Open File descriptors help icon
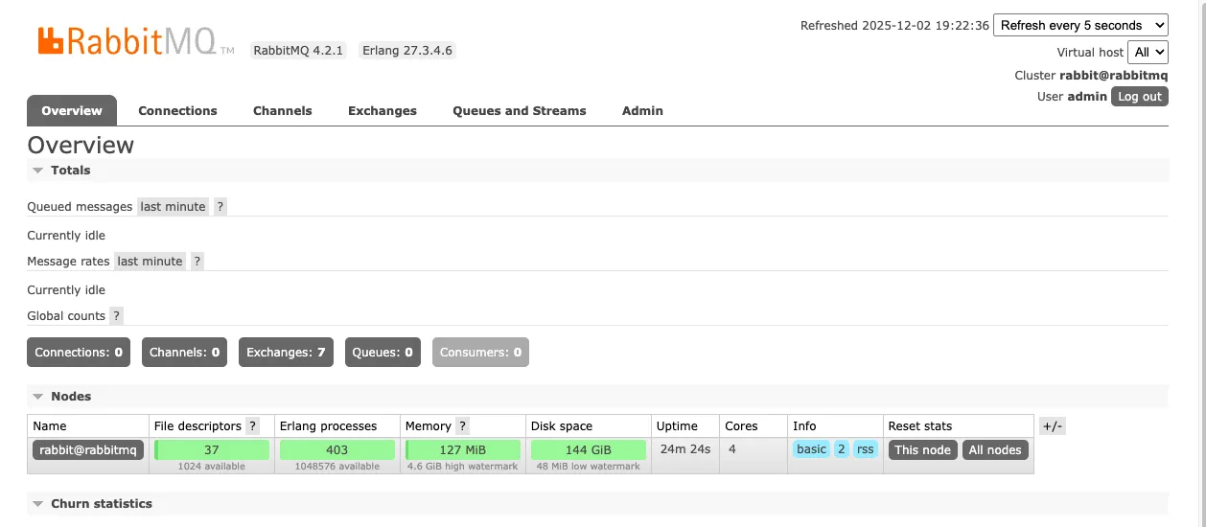1206x527 pixels. [x=253, y=426]
